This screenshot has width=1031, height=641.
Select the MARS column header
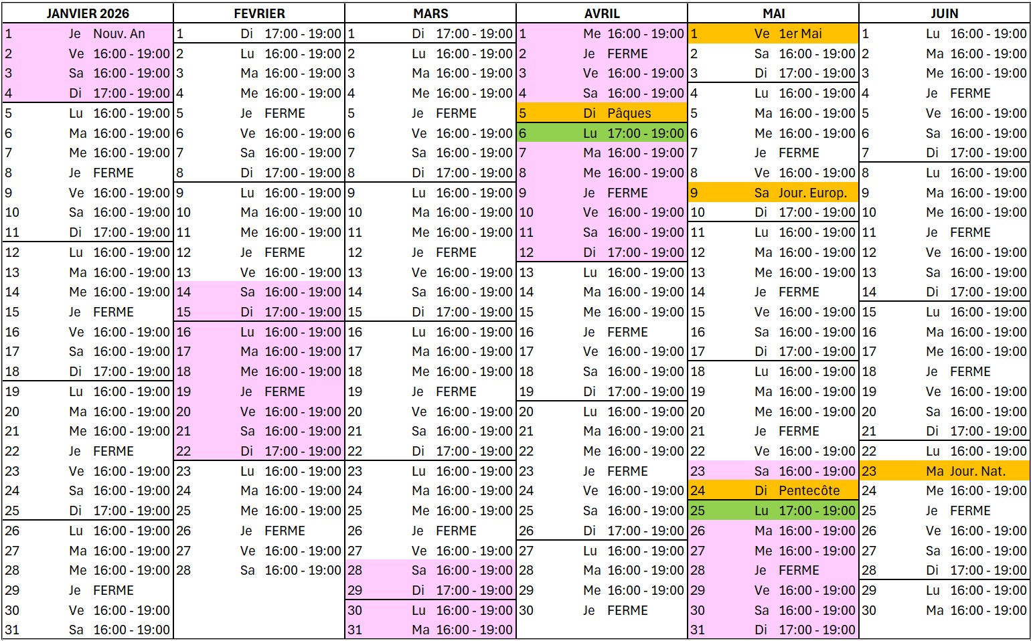tap(430, 13)
